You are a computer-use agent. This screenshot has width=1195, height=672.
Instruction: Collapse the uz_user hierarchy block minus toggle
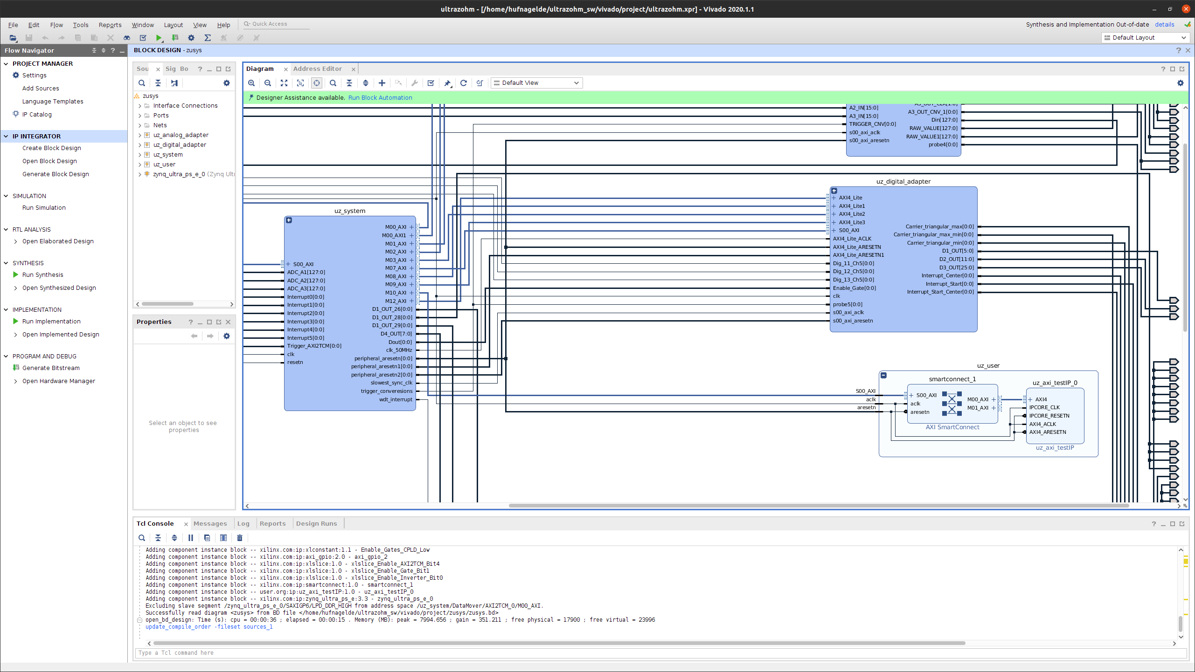tap(883, 375)
